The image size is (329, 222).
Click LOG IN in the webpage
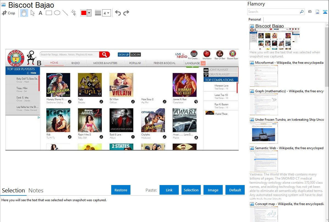(x=135, y=55)
